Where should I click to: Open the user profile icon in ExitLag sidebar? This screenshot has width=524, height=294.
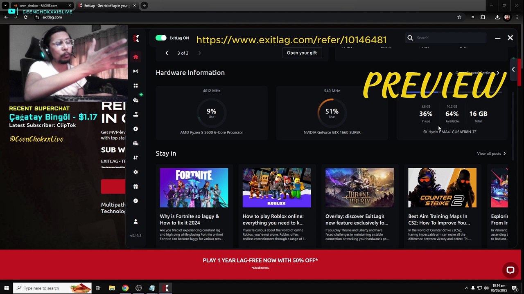(x=136, y=221)
